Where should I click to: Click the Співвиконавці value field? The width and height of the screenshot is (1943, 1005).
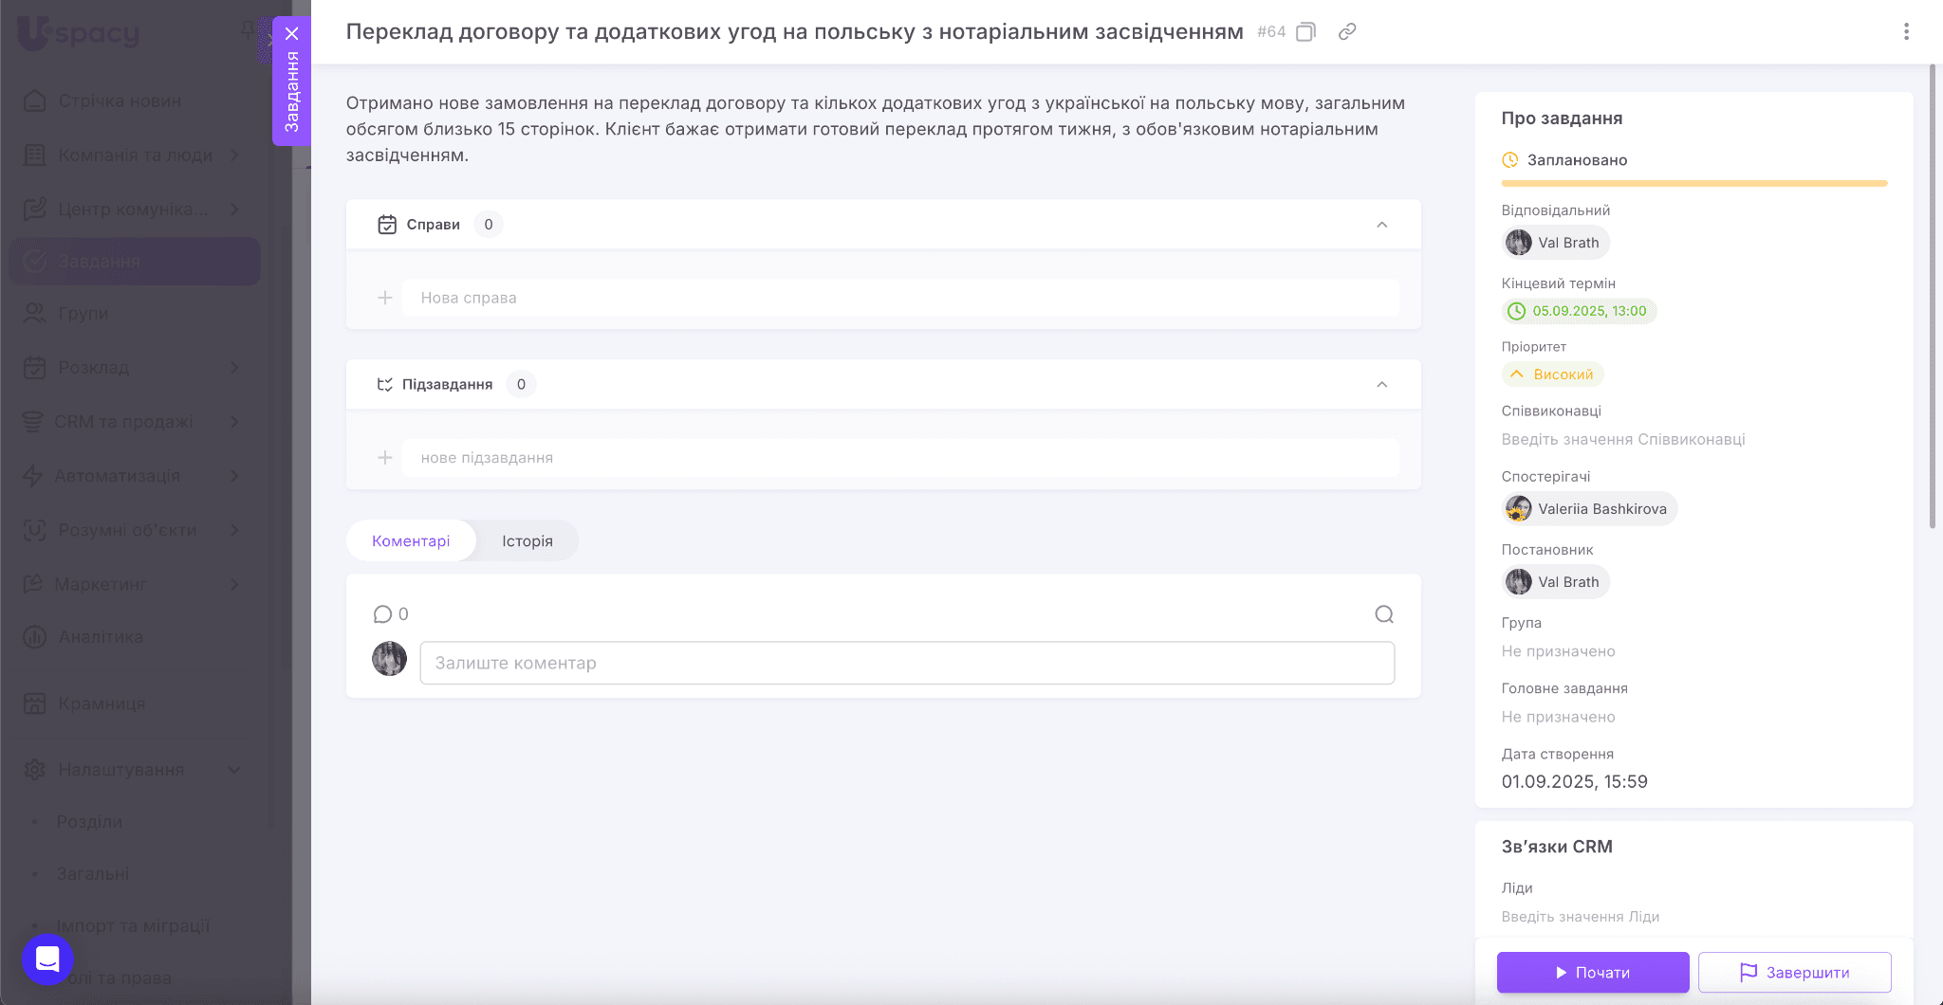1622,440
